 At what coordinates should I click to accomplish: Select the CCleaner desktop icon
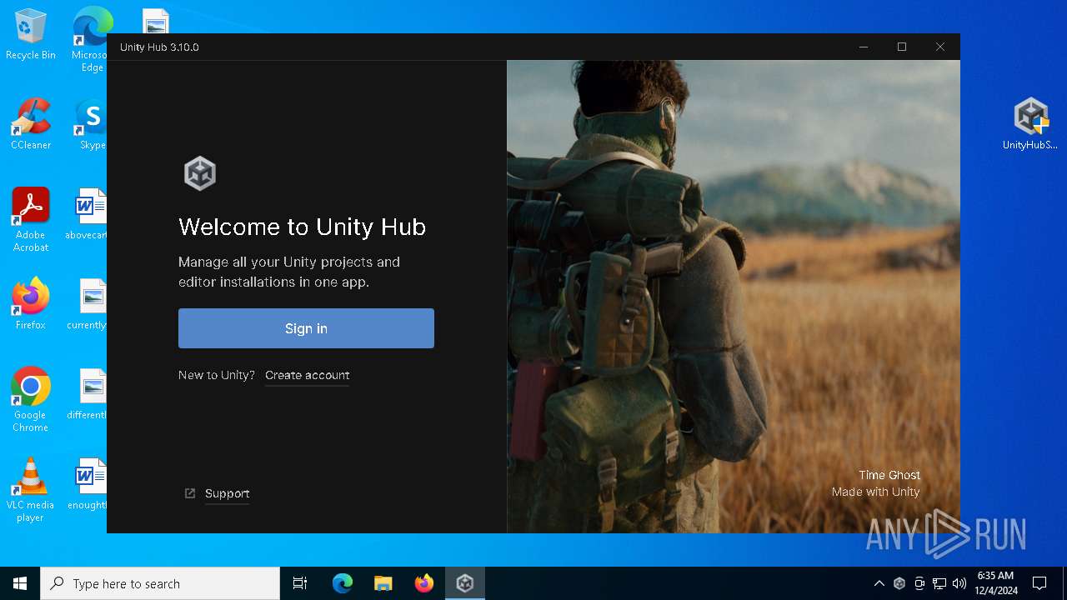point(31,124)
